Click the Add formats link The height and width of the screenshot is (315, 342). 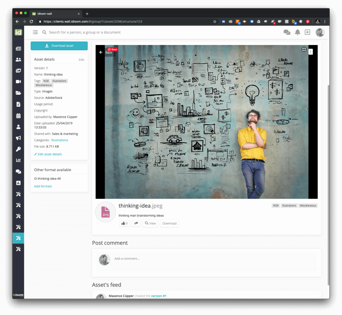coord(43,186)
